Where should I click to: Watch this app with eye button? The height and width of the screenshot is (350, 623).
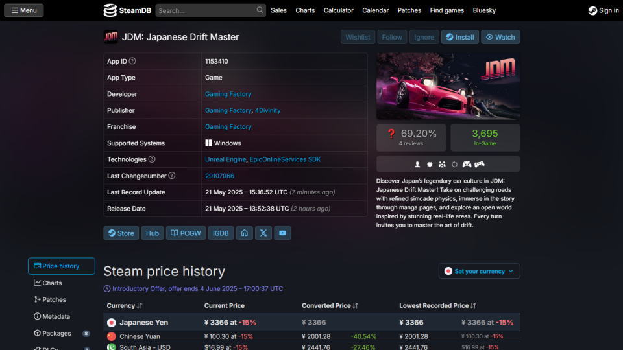[500, 37]
